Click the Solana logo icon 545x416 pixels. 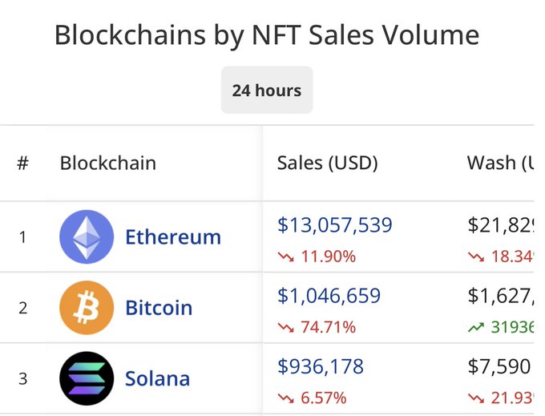coord(87,378)
